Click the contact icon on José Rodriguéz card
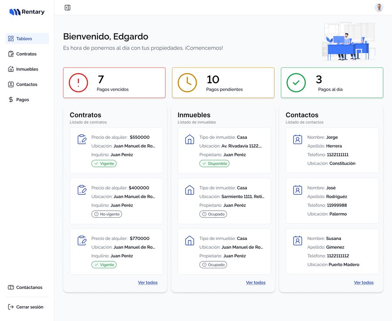Image resolution: width=392 pixels, height=321 pixels. tap(297, 190)
